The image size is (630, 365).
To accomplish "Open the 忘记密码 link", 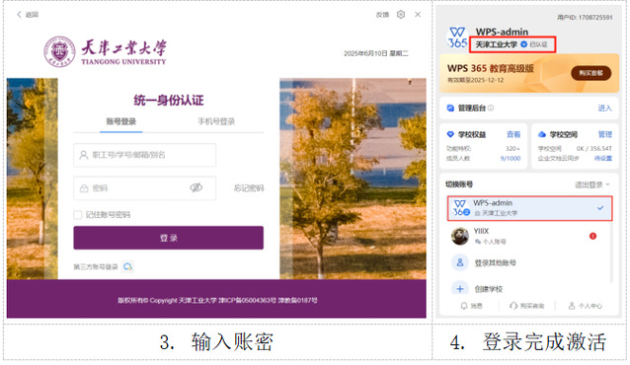I will pyautogui.click(x=249, y=187).
